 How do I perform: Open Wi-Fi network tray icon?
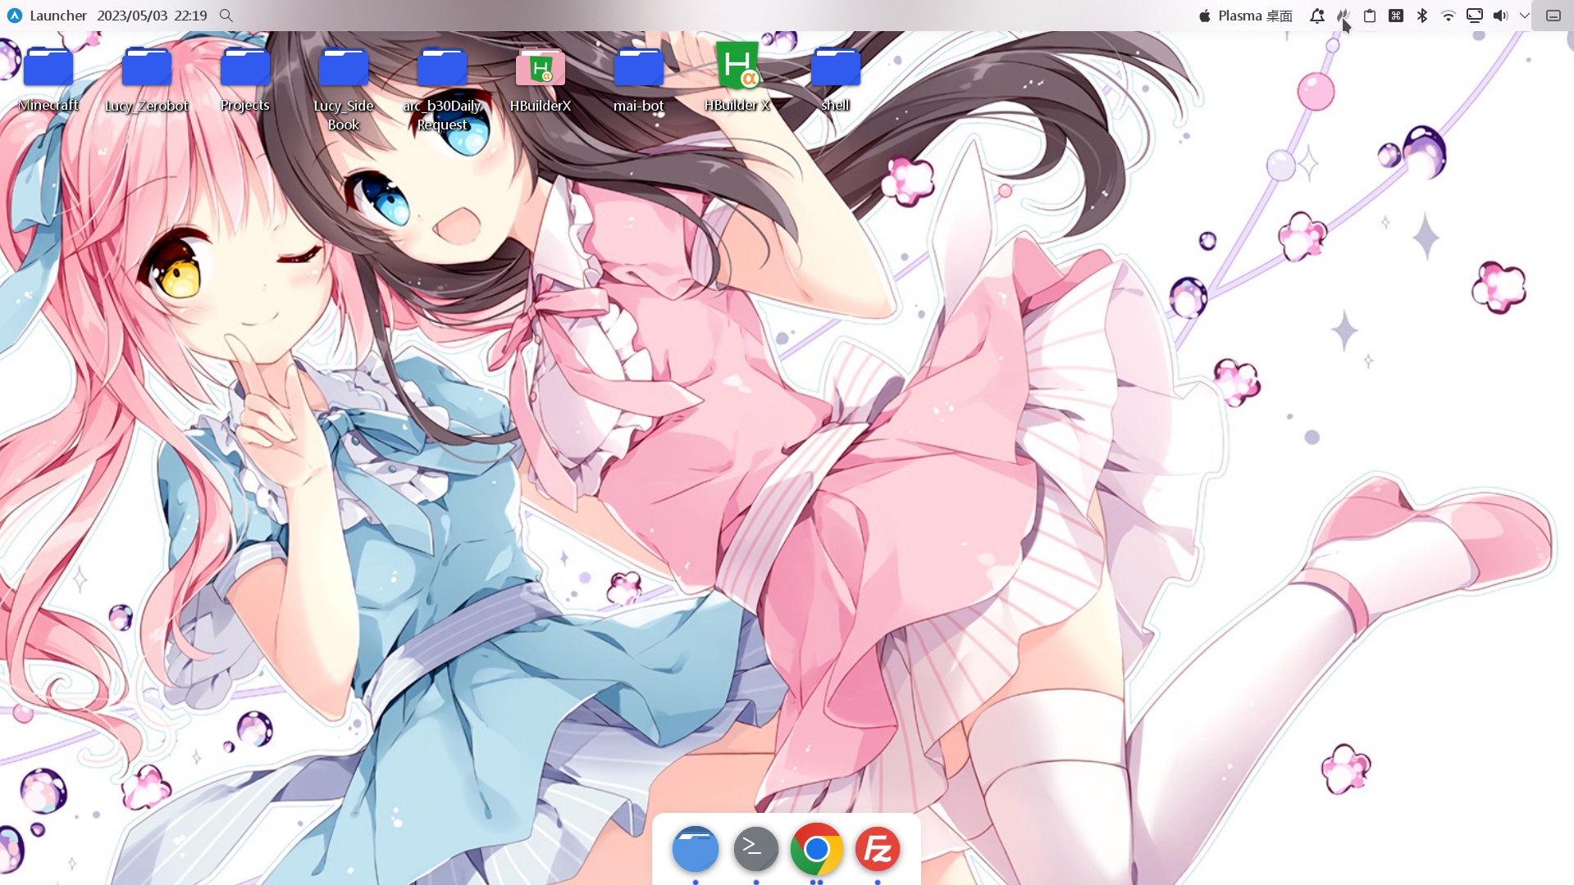click(x=1449, y=16)
